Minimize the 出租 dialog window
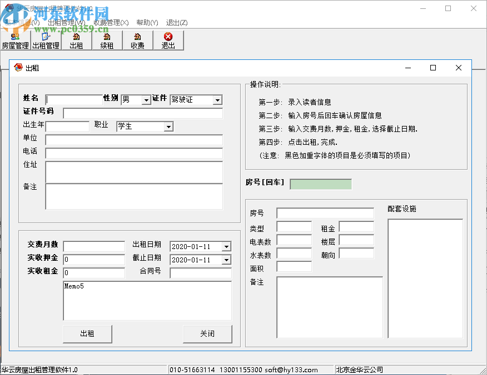The image size is (487, 375). coord(408,68)
